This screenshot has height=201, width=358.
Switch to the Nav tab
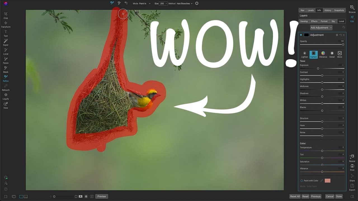tap(302, 10)
